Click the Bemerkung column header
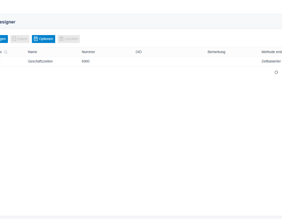The width and height of the screenshot is (282, 219). pyautogui.click(x=216, y=52)
